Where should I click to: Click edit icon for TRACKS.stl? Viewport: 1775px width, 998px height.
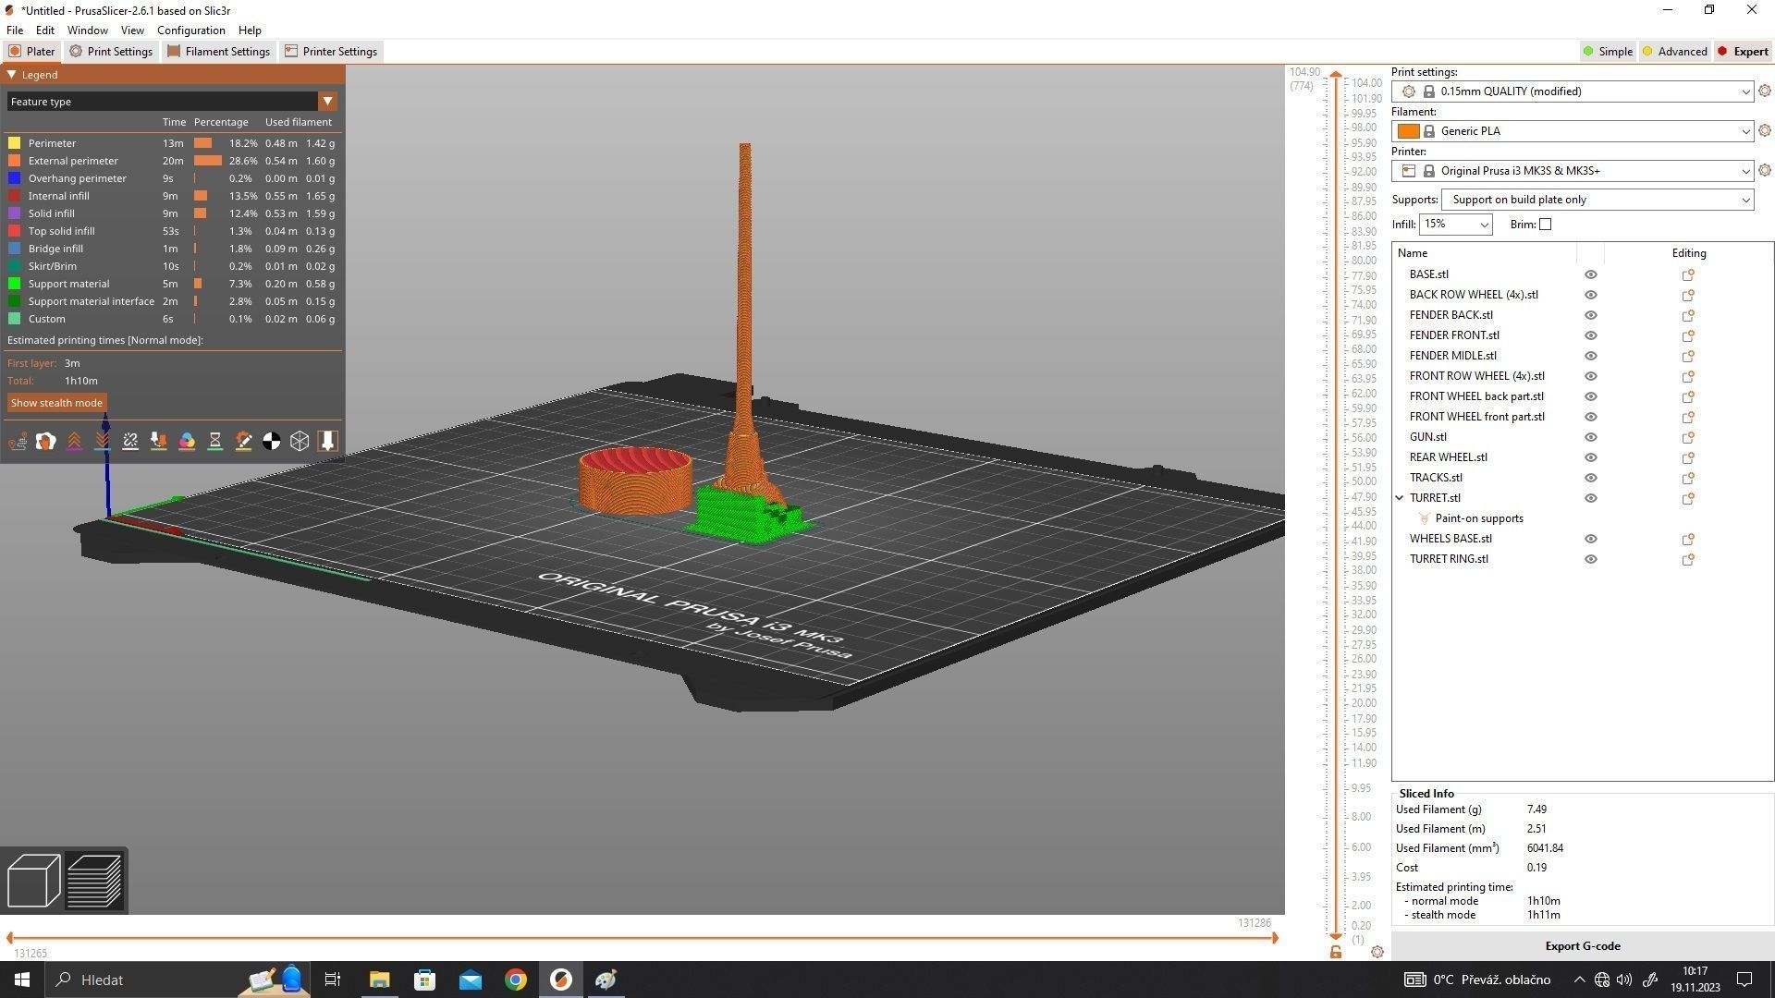tap(1688, 479)
